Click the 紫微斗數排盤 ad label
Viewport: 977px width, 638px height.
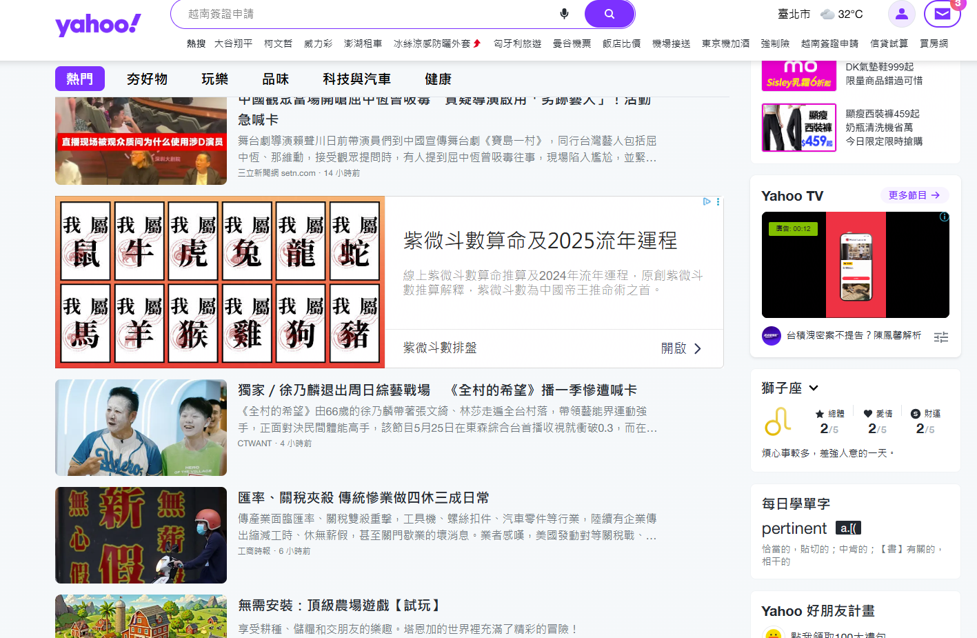pyautogui.click(x=440, y=348)
